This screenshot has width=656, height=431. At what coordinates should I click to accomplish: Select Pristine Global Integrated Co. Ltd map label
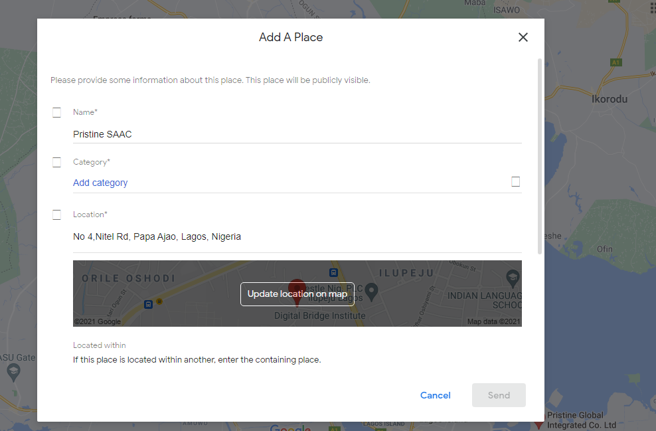coord(582,420)
